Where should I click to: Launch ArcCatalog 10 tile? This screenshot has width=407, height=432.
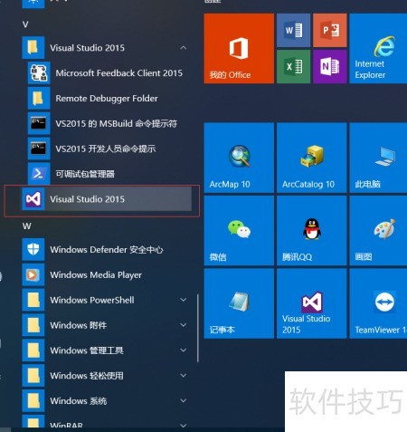(312, 158)
